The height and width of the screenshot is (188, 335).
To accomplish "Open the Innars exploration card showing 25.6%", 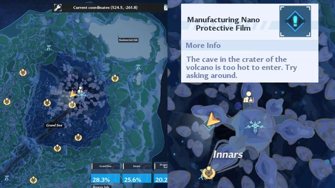I will click(137, 173).
